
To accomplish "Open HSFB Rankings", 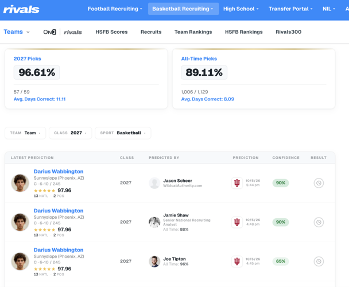I will point(244,32).
